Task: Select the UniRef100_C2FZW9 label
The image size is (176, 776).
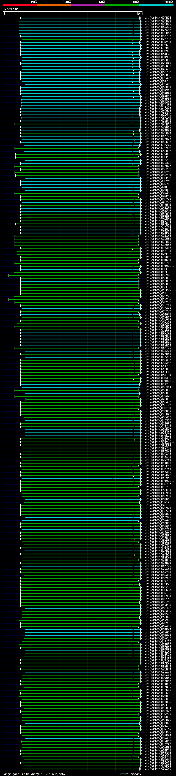Action: (x=158, y=145)
